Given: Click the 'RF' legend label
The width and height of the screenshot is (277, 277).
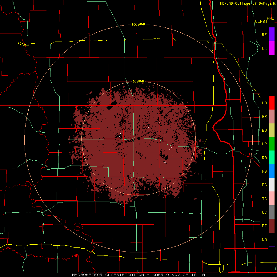Looking at the screenshot, I should [264, 35].
